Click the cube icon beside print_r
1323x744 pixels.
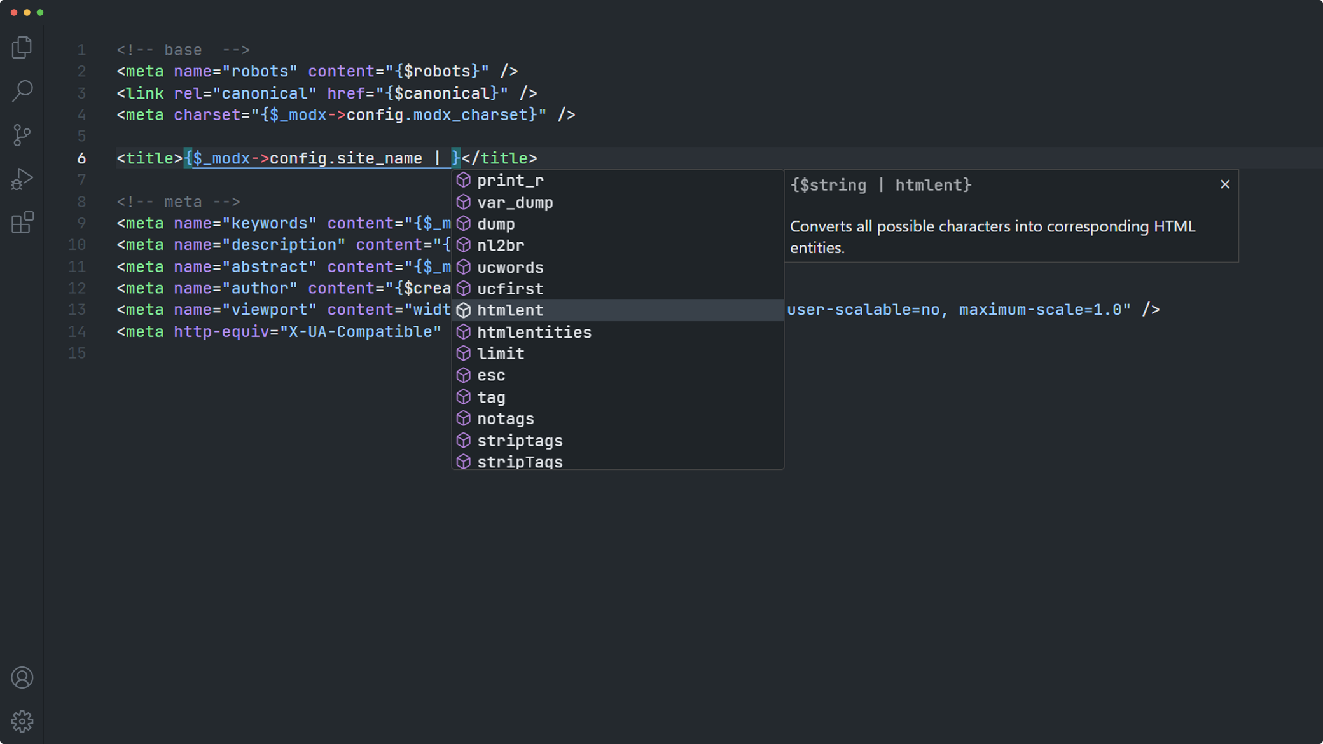[464, 181]
